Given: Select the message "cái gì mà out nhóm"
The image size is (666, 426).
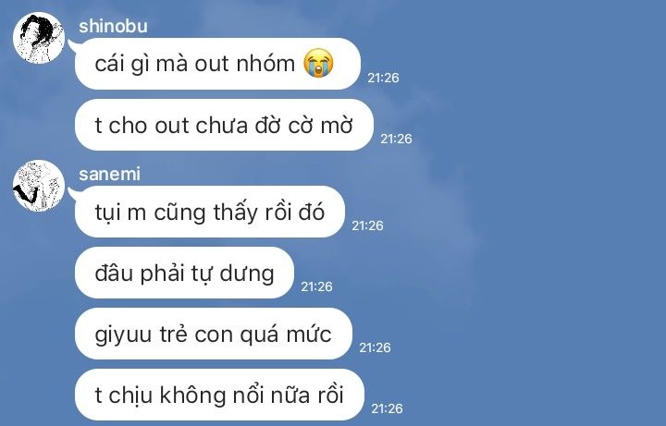Looking at the screenshot, I should click(x=217, y=64).
